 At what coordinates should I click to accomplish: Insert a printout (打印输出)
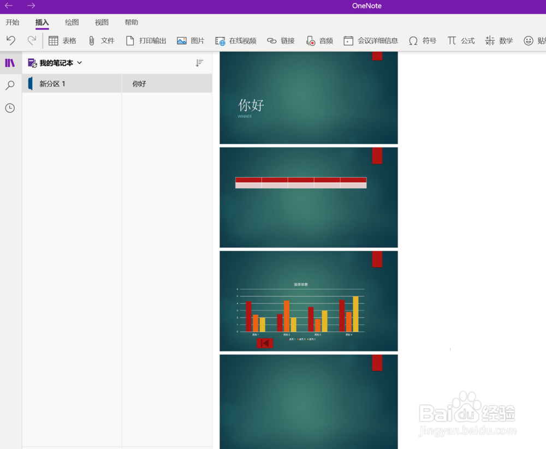[146, 41]
